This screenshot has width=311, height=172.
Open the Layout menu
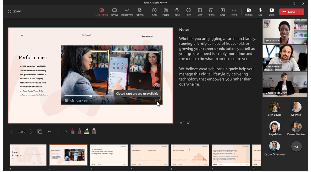click(114, 12)
